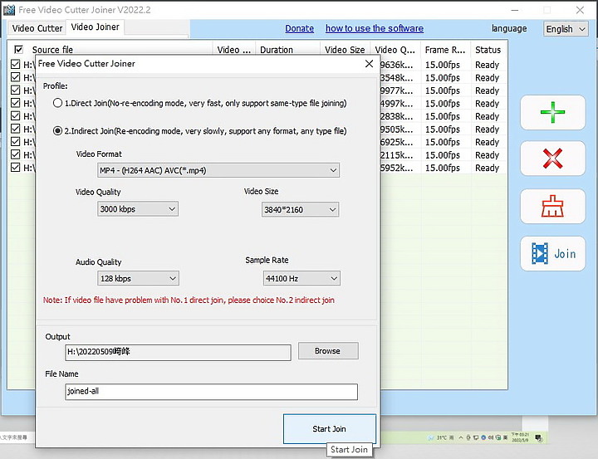Click the Video Size column header
Screen dimensions: 598x459
click(x=345, y=50)
